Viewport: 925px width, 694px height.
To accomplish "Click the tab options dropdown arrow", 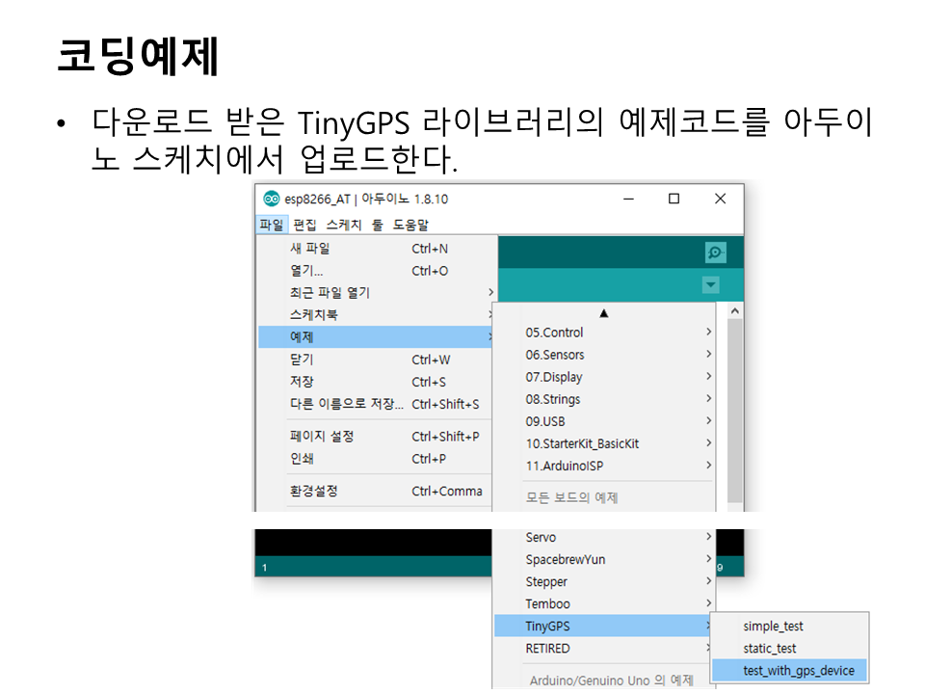I will (711, 285).
